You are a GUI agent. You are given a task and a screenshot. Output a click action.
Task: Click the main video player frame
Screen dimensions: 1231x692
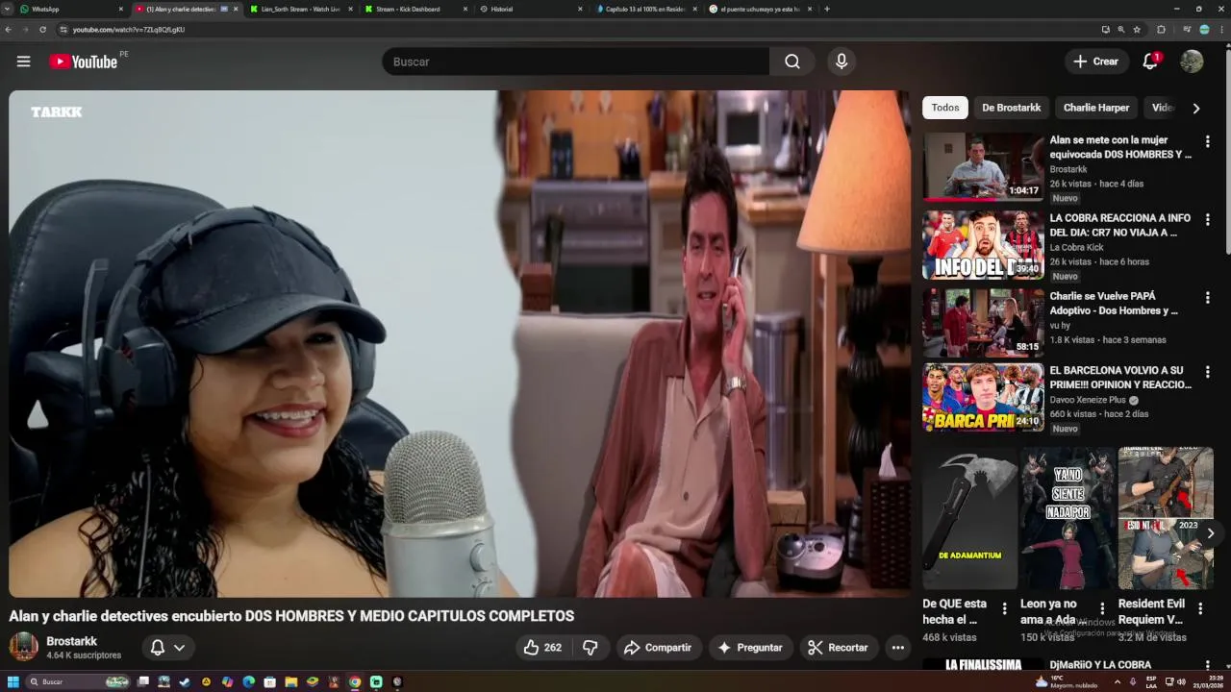[x=460, y=344]
